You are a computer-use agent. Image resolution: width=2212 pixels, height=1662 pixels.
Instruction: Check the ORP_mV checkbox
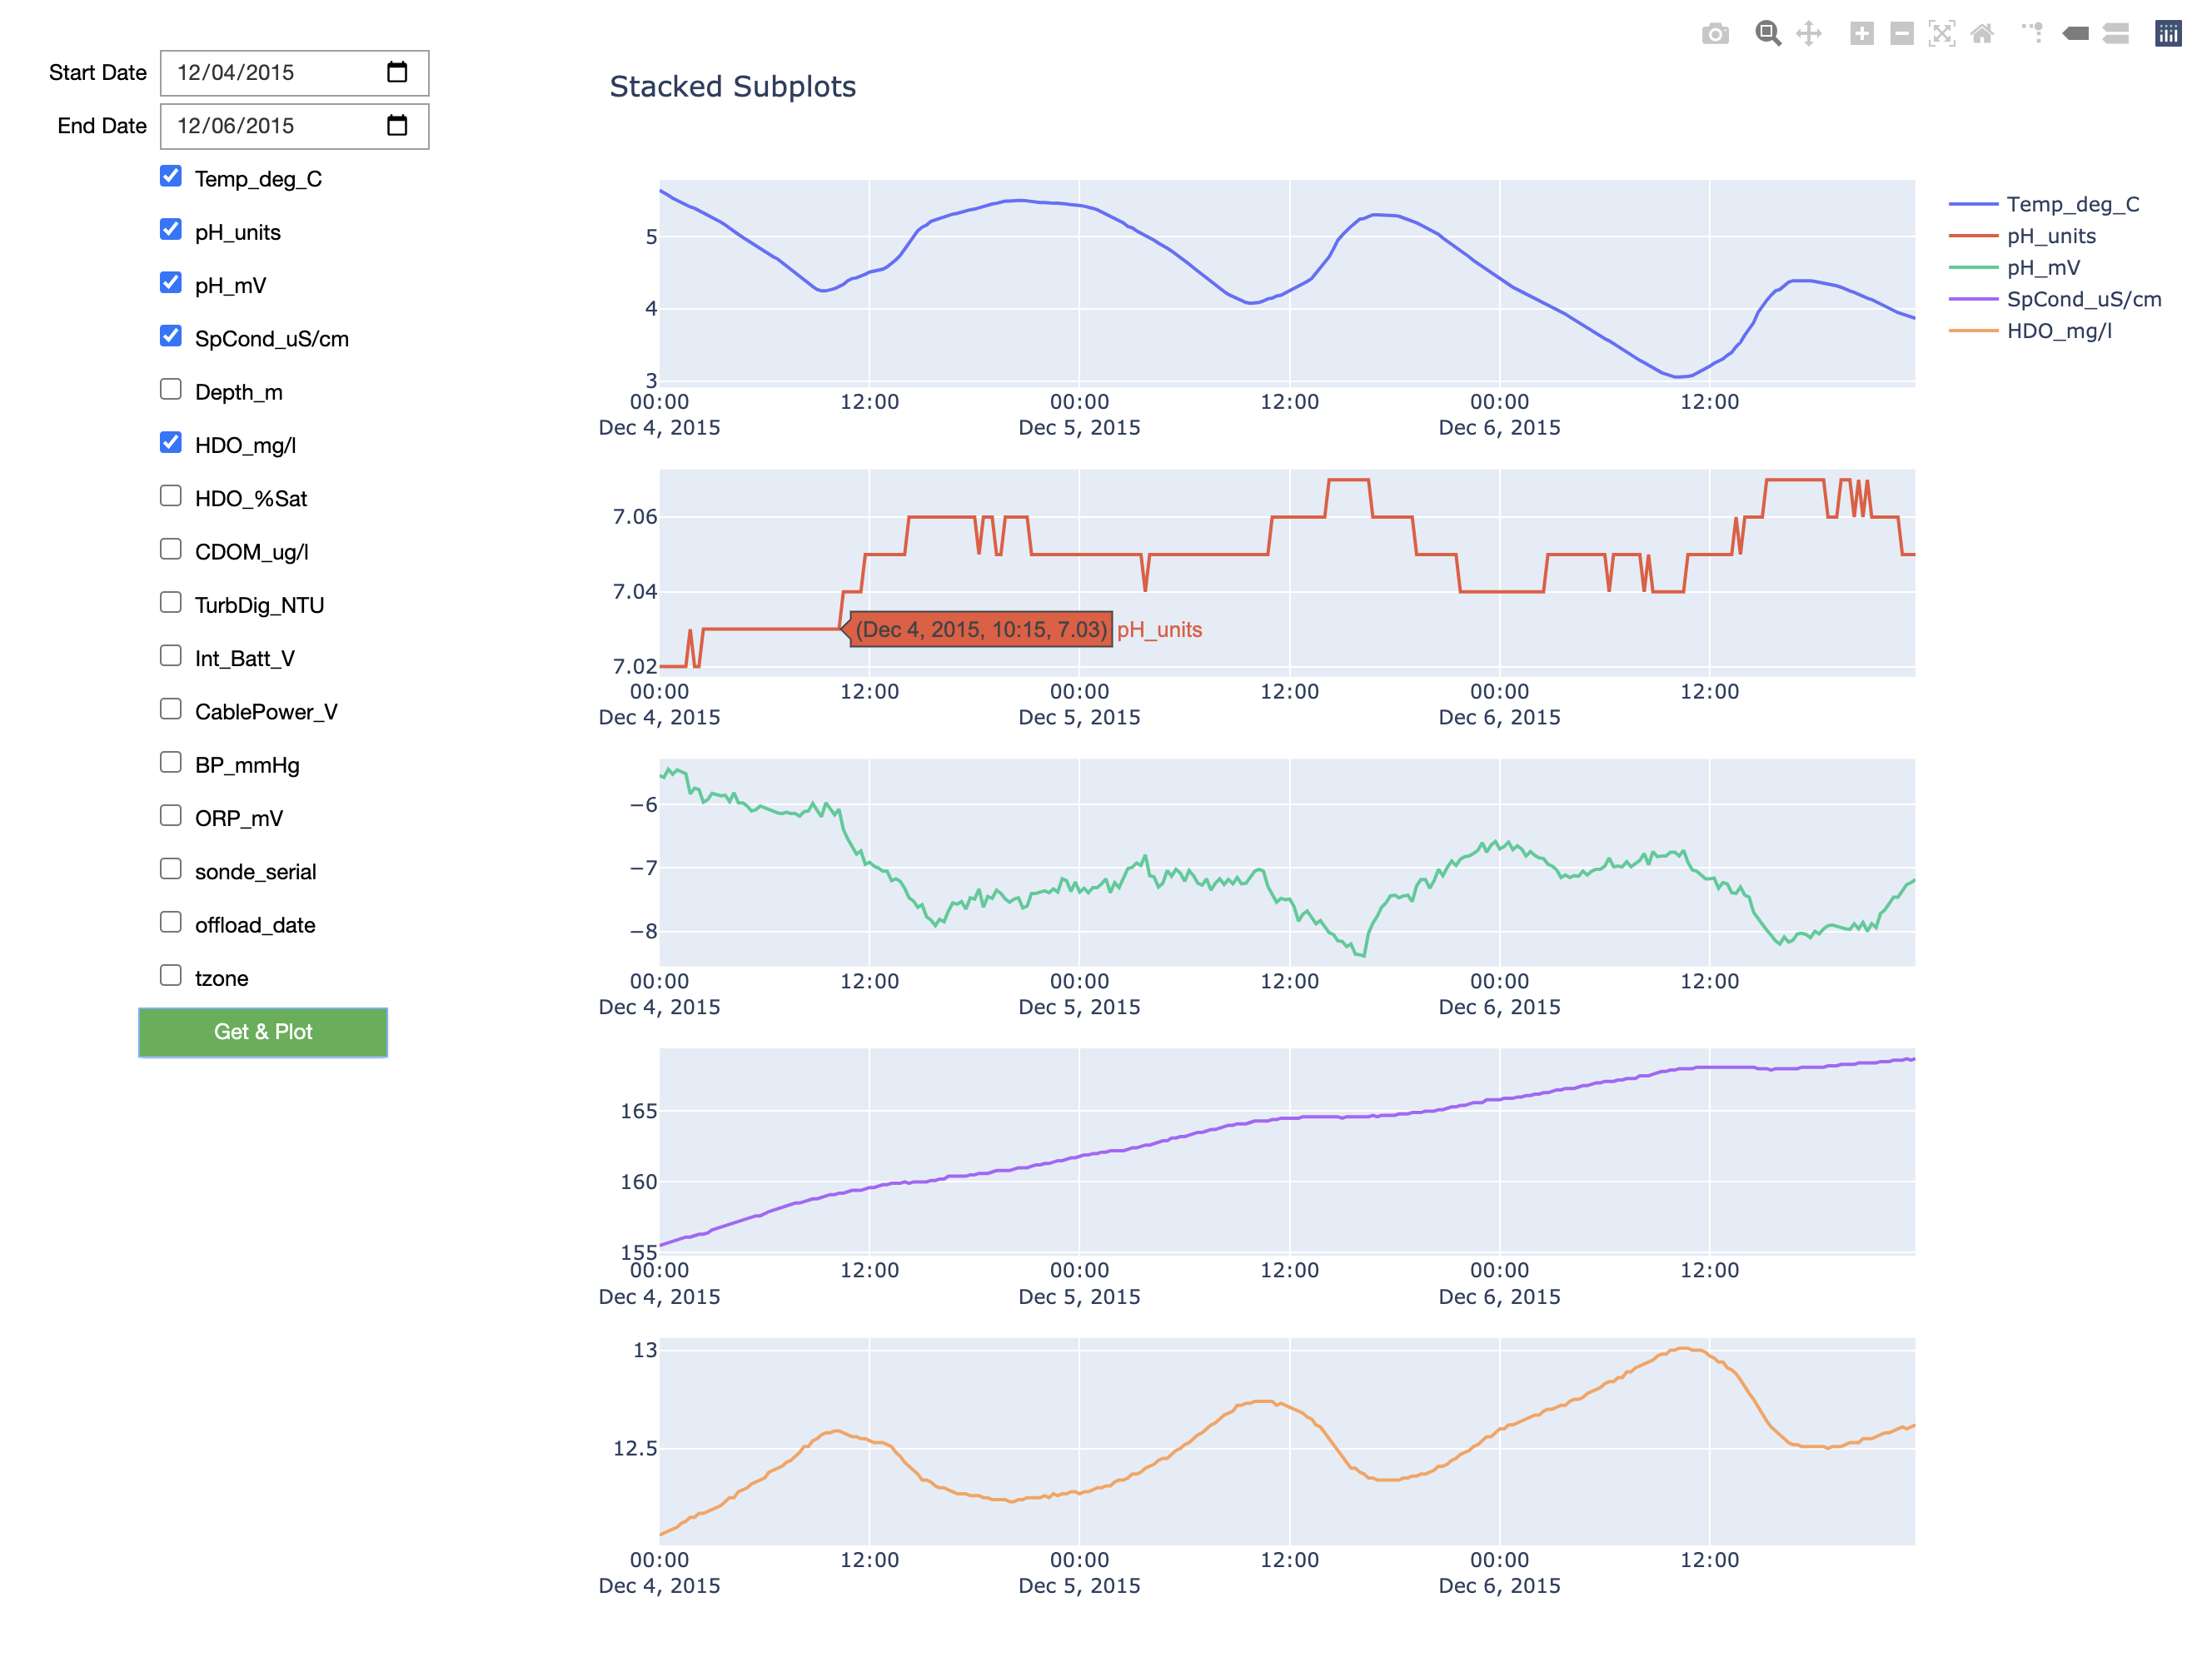[171, 816]
